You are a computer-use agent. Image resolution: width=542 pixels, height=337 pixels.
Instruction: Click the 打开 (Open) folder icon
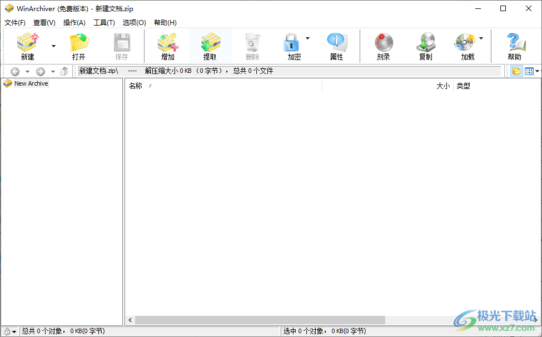pyautogui.click(x=79, y=42)
